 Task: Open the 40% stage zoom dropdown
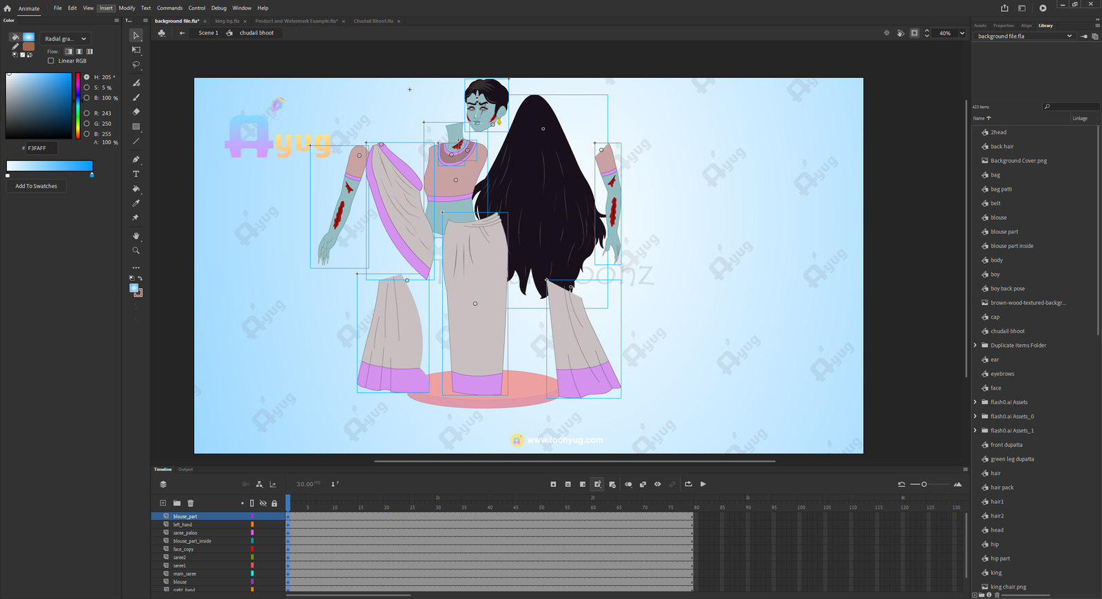coord(962,33)
